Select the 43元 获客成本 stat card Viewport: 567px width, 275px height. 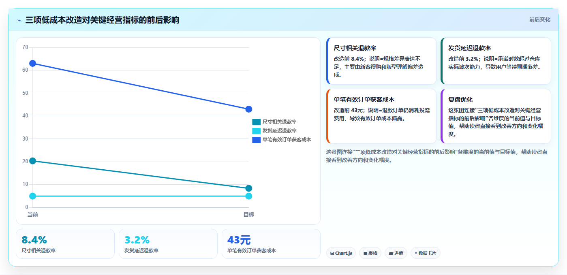[271, 244]
